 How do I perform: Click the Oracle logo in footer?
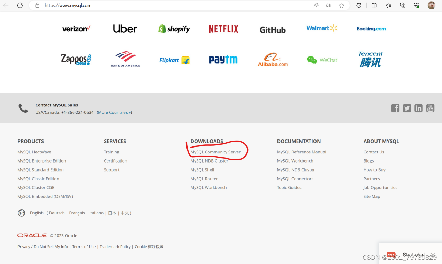pyautogui.click(x=32, y=235)
